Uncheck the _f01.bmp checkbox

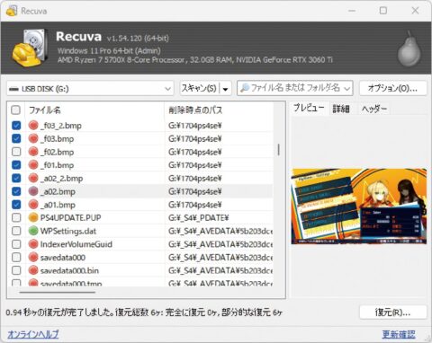click(16, 164)
